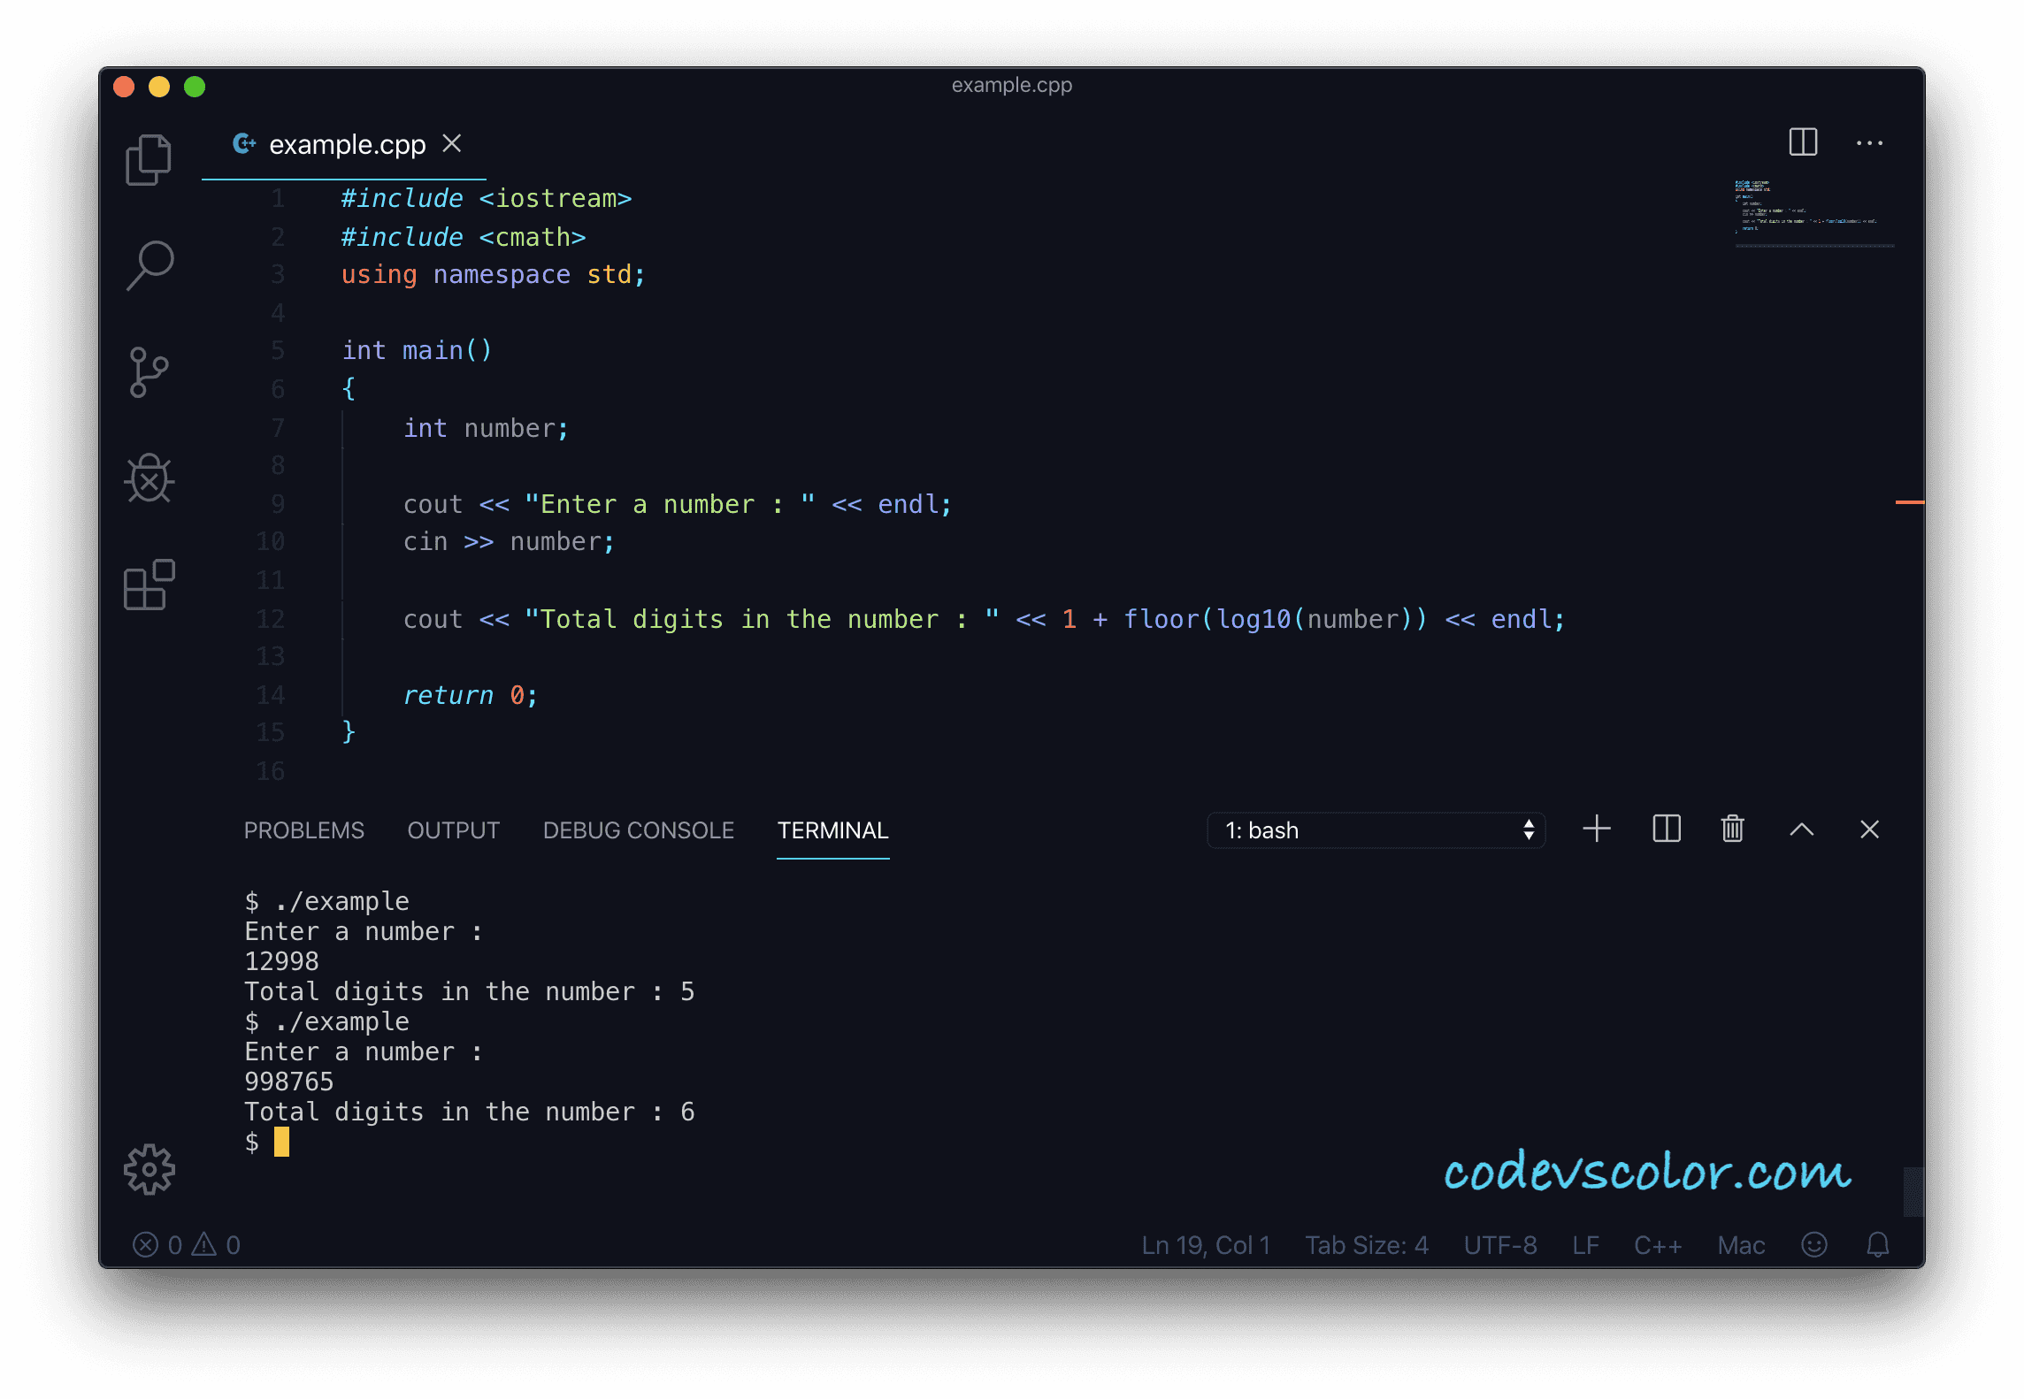The height and width of the screenshot is (1399, 2024).
Task: Open the Search magnifier in activity bar
Action: 149,265
